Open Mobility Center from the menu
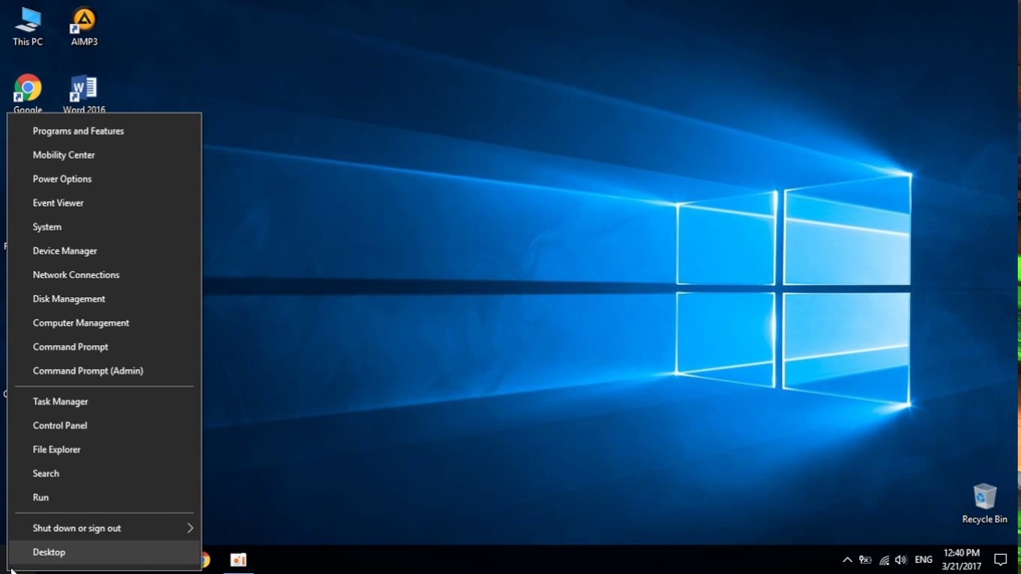The image size is (1021, 574). [x=104, y=155]
